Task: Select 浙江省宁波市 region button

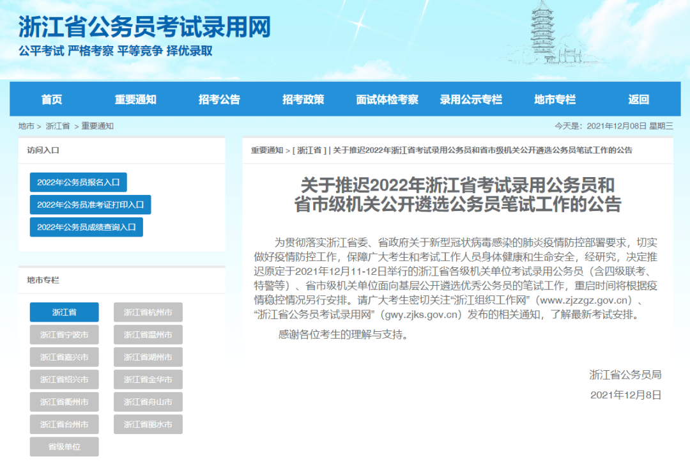Action: (65, 334)
